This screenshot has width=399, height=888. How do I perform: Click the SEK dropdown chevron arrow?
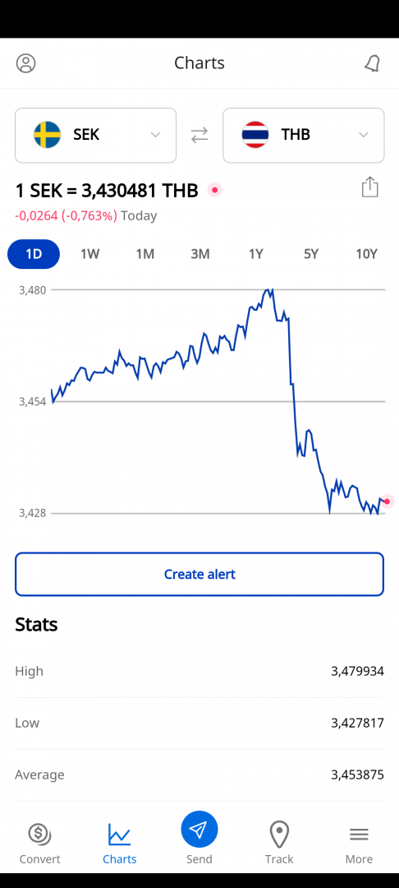tap(155, 135)
